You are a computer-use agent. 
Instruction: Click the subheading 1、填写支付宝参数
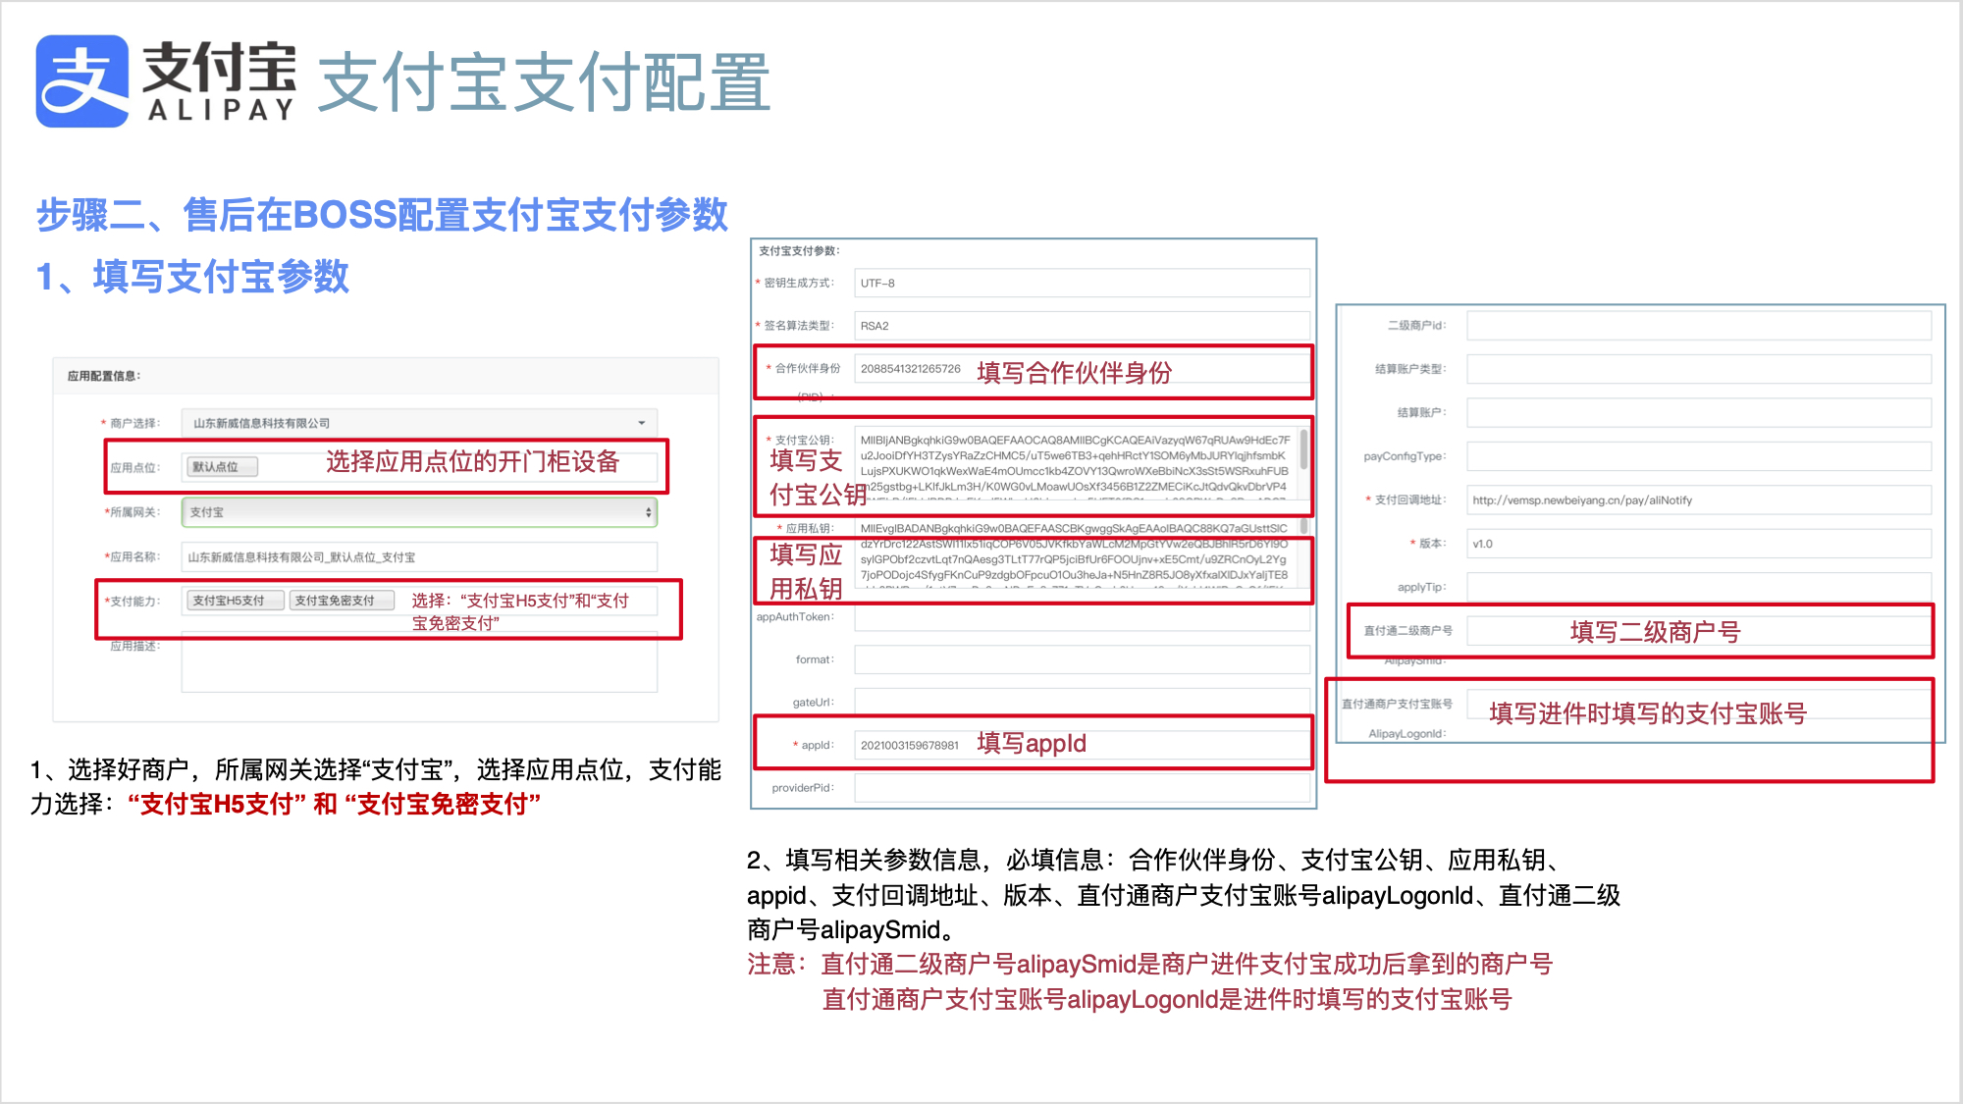click(x=192, y=276)
